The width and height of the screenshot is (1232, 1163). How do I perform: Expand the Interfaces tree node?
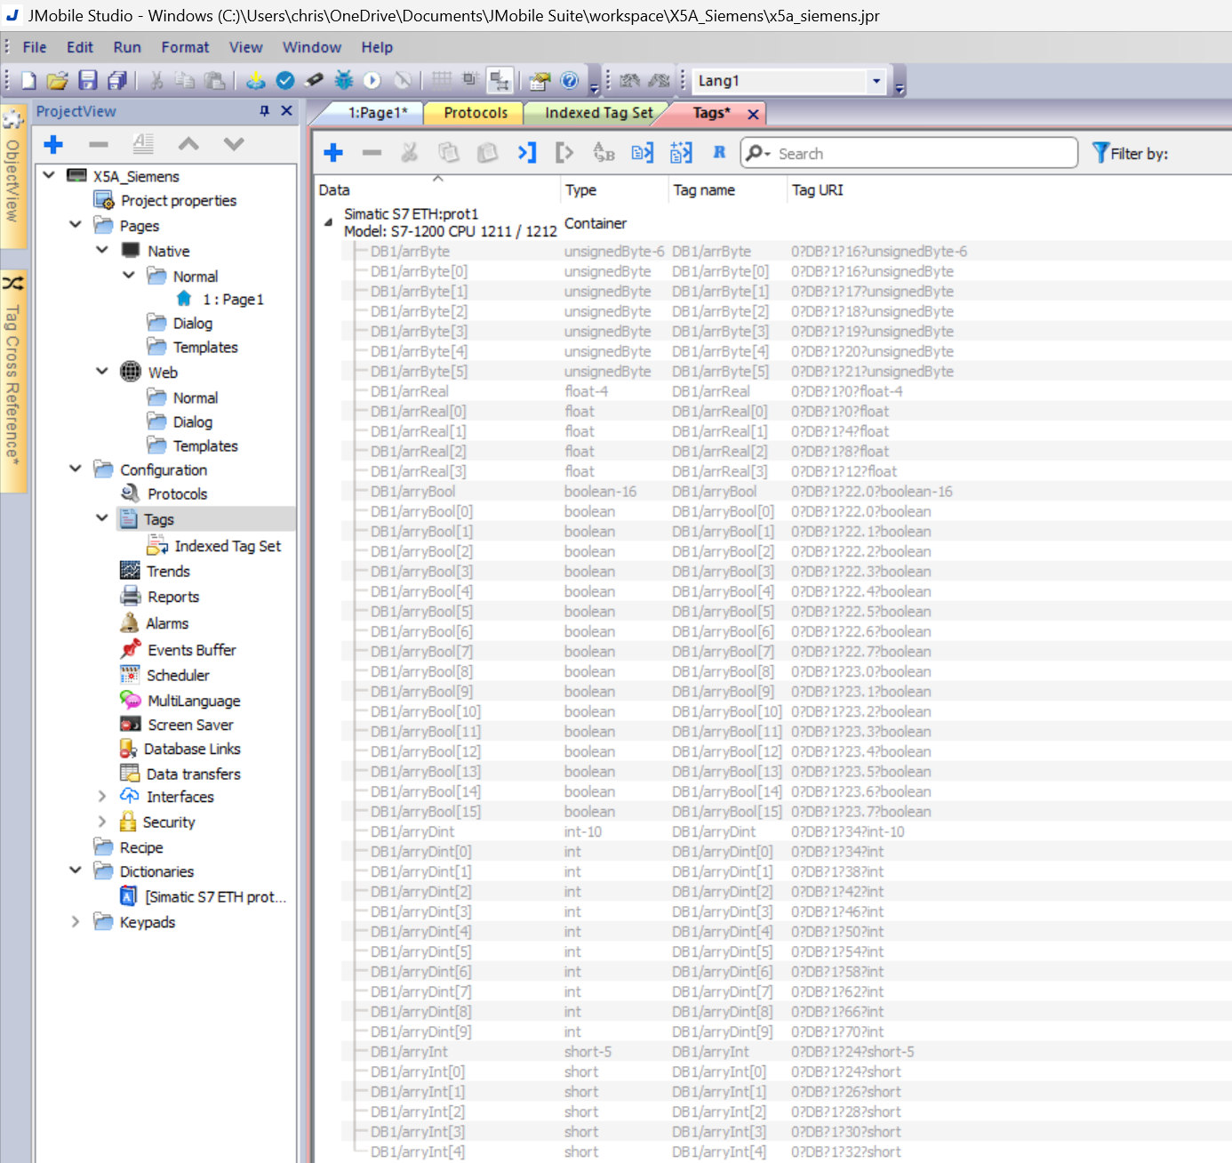point(101,797)
